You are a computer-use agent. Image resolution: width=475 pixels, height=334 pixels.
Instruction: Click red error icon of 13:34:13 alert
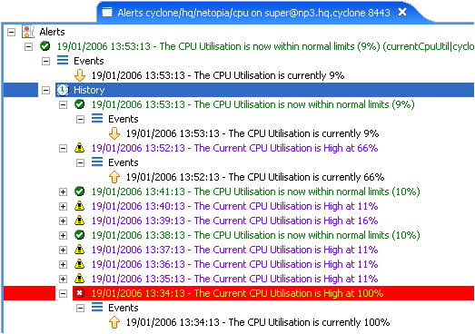(x=80, y=293)
